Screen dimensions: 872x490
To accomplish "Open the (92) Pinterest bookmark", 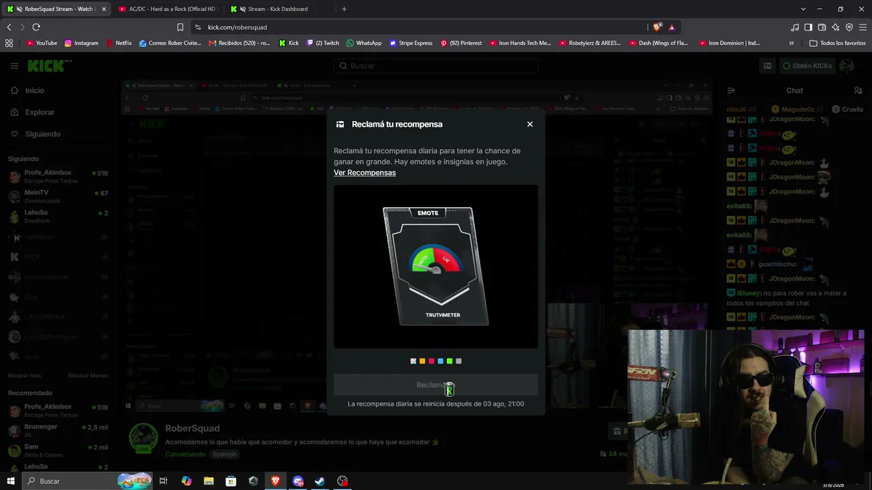I will pyautogui.click(x=461, y=43).
